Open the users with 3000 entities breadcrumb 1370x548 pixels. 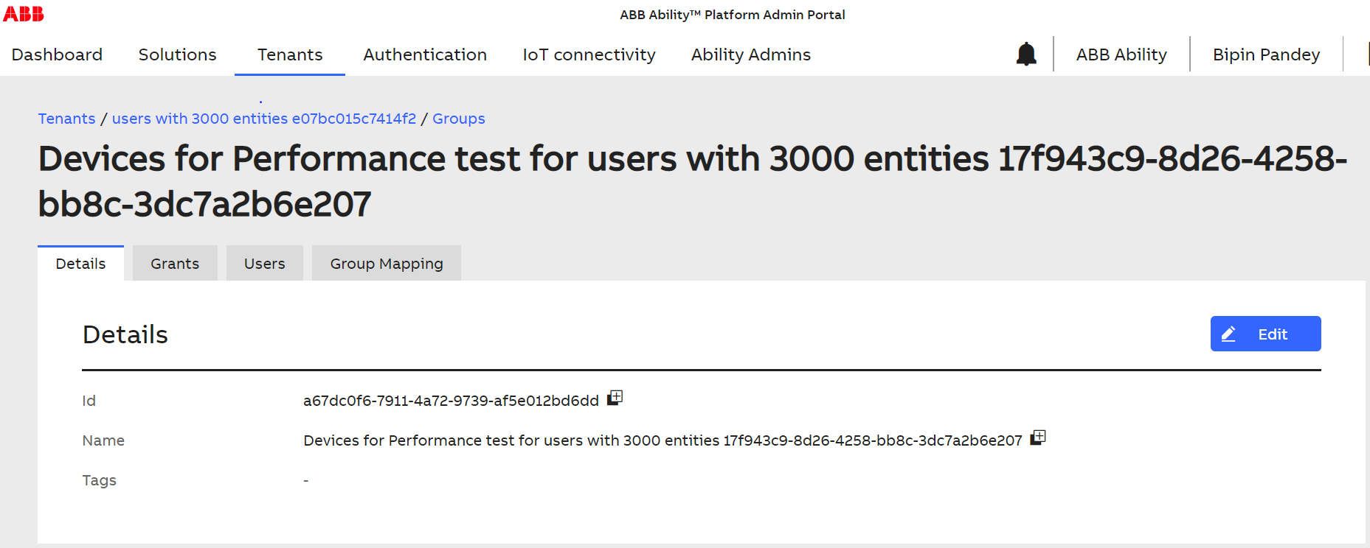(264, 119)
